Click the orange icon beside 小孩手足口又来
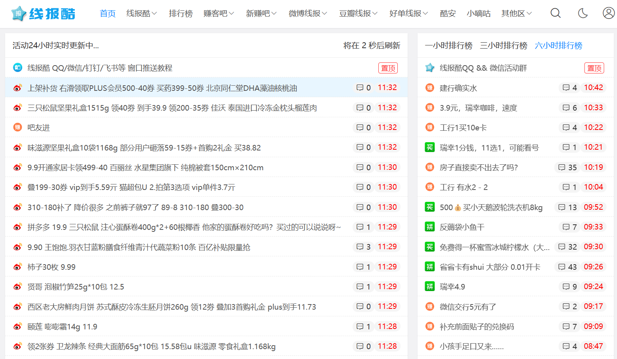This screenshot has width=617, height=359. 430,346
